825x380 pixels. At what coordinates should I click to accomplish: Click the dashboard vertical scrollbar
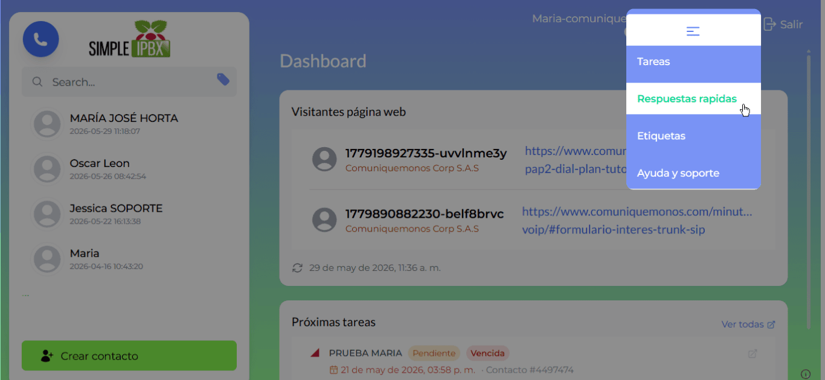tap(809, 191)
